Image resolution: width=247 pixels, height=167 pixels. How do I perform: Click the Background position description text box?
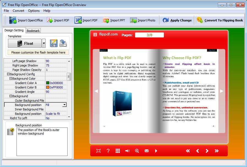[42, 142]
